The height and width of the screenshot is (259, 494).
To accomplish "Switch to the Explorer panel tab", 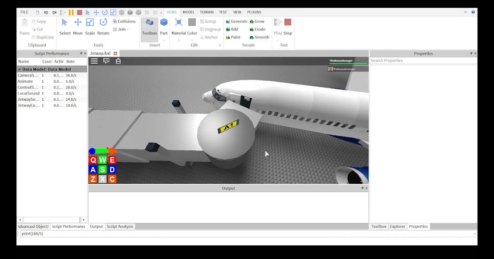I will click(398, 227).
